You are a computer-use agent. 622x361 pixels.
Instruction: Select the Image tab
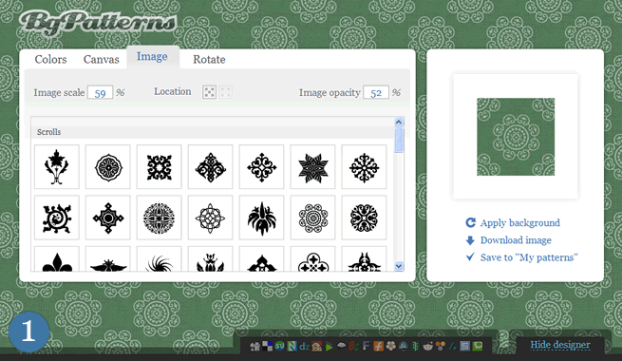click(x=152, y=57)
